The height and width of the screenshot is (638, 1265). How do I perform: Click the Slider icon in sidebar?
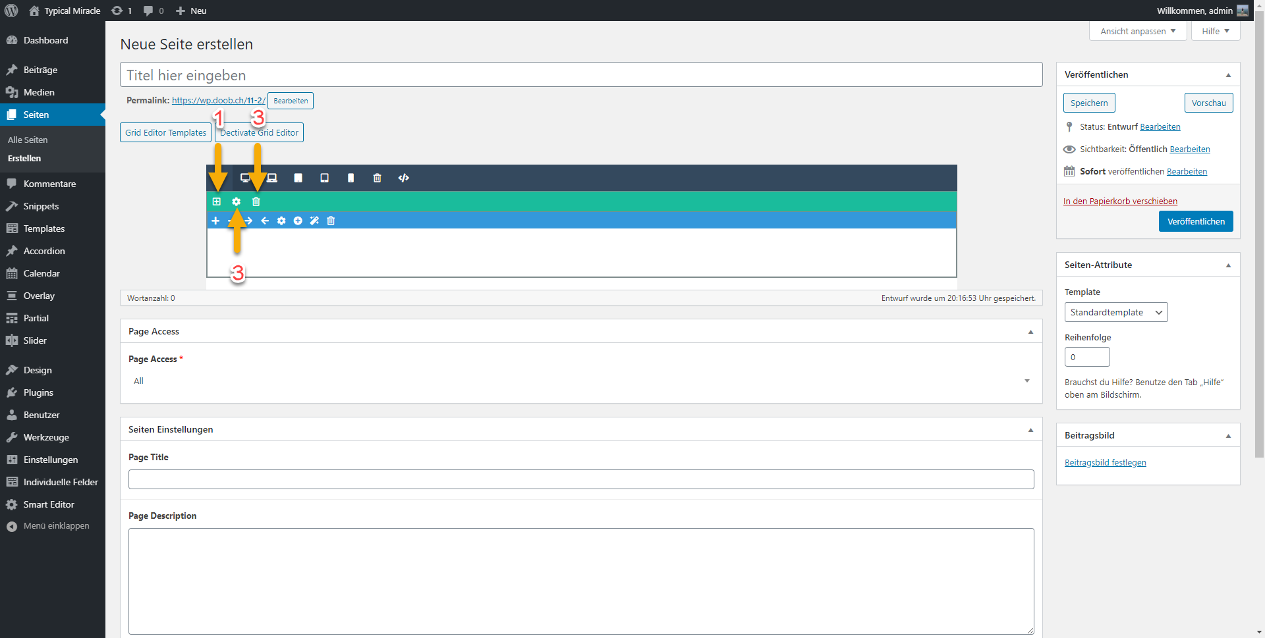(x=12, y=340)
